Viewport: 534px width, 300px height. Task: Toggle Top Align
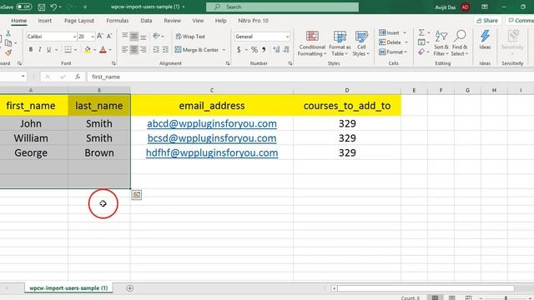pyautogui.click(x=125, y=36)
